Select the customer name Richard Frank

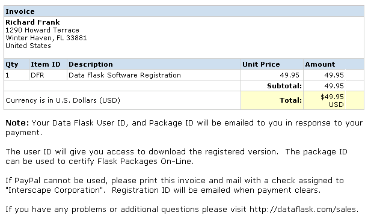(x=32, y=22)
